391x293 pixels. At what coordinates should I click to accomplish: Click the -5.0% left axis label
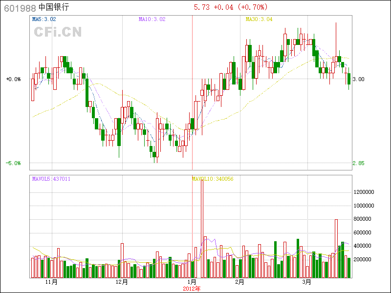point(13,163)
